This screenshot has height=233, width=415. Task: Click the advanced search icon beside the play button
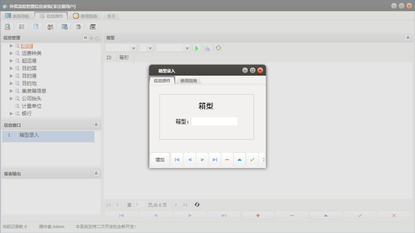[x=207, y=48]
